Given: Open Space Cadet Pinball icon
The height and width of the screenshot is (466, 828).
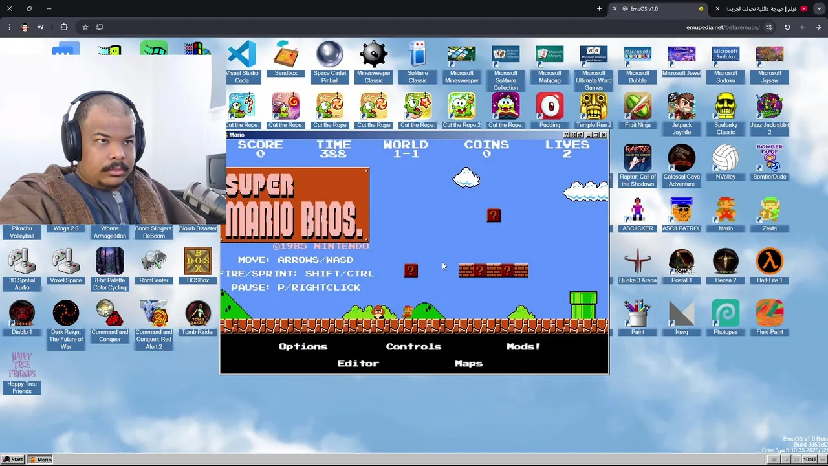Looking at the screenshot, I should (x=330, y=62).
